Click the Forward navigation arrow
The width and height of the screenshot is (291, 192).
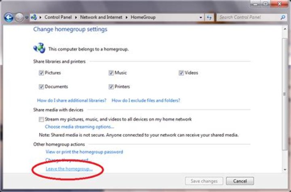tap(19, 17)
